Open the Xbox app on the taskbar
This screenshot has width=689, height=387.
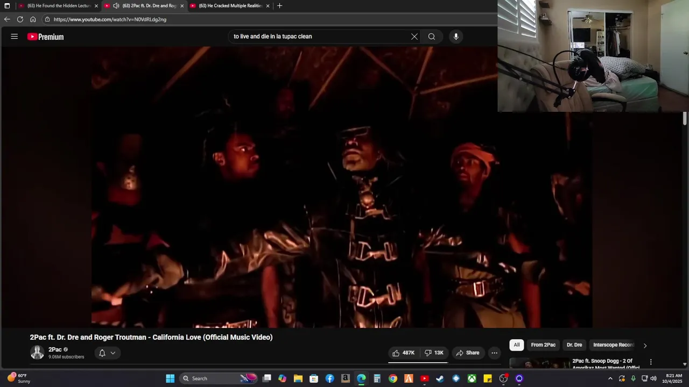click(472, 378)
